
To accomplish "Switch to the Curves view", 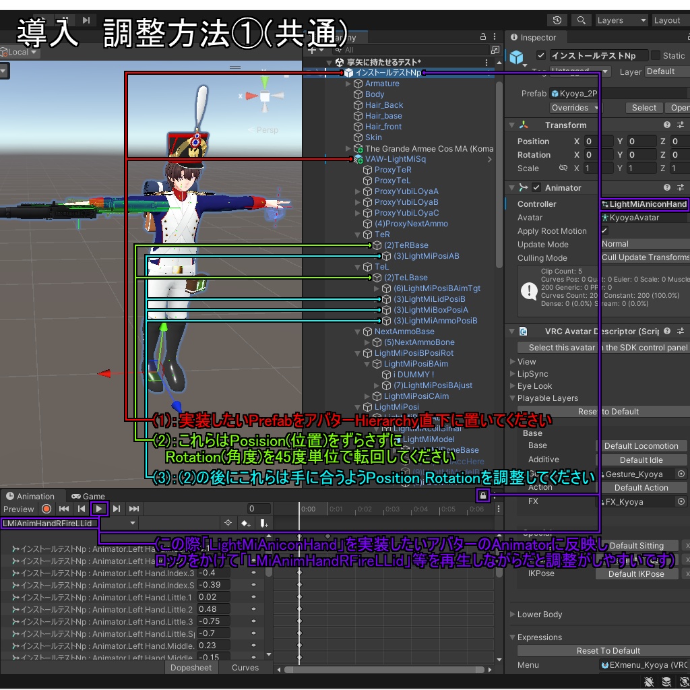I will pyautogui.click(x=245, y=668).
